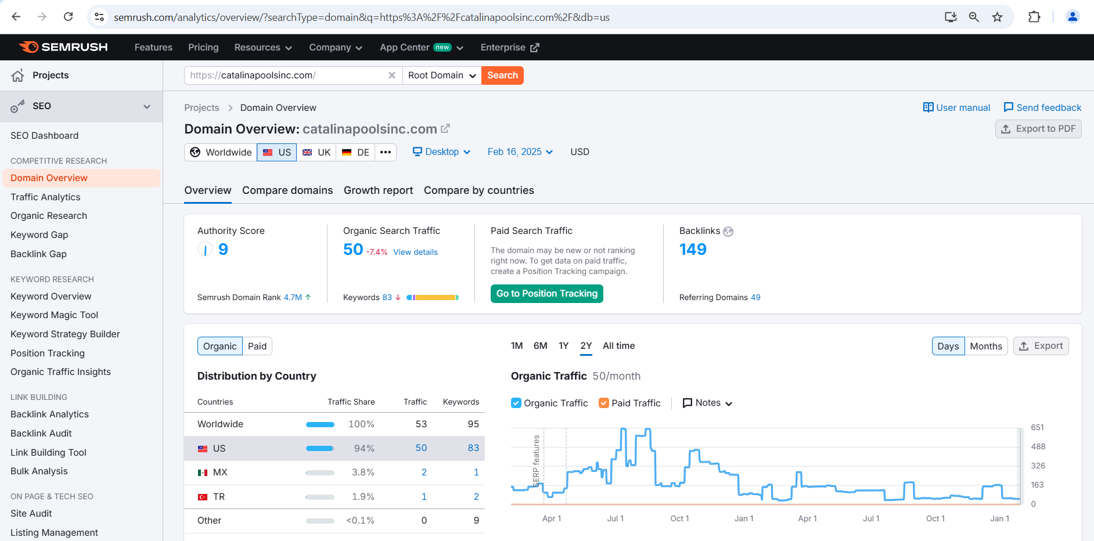Open the Feb 16, 2025 date picker

pos(520,152)
